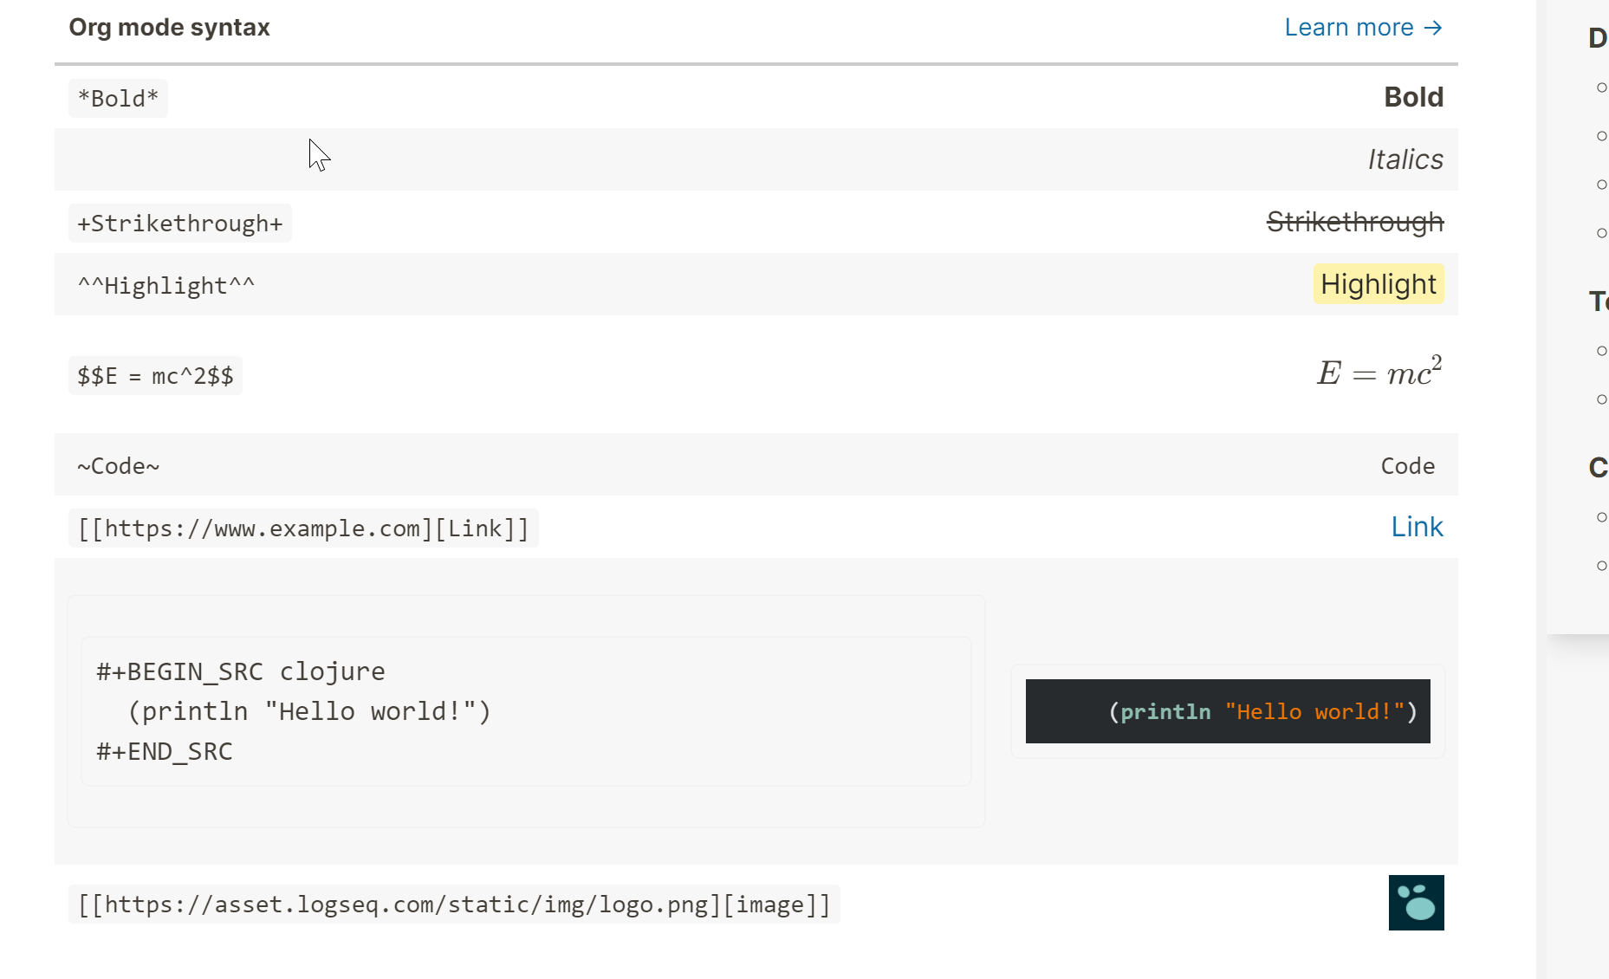Click the Logseq logo image thumbnail
Viewport: 1609px width, 979px height.
tap(1416, 903)
